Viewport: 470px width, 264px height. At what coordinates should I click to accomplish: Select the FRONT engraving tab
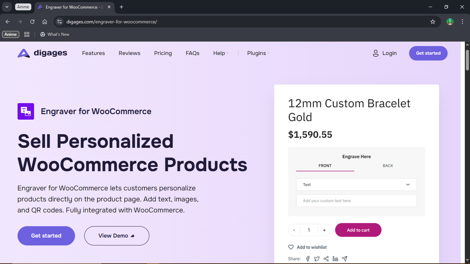[325, 166]
